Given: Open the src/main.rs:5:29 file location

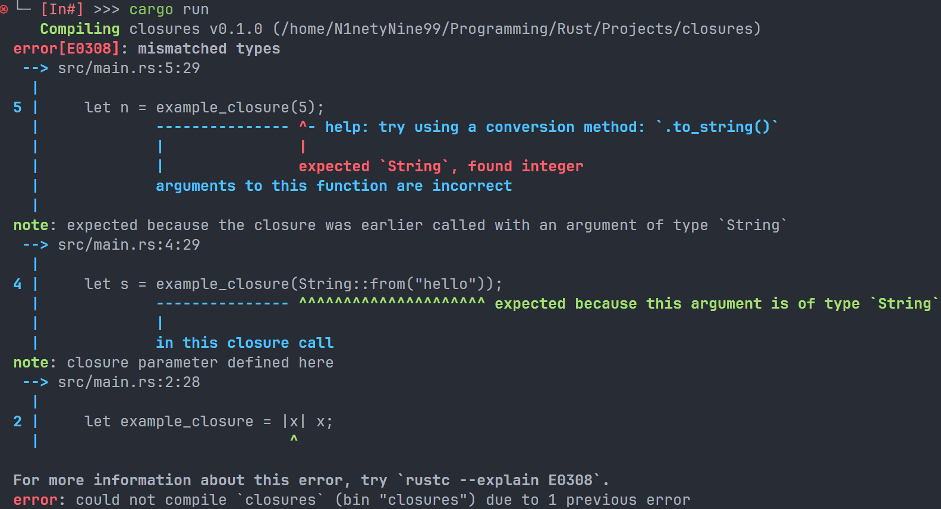Looking at the screenshot, I should 128,68.
